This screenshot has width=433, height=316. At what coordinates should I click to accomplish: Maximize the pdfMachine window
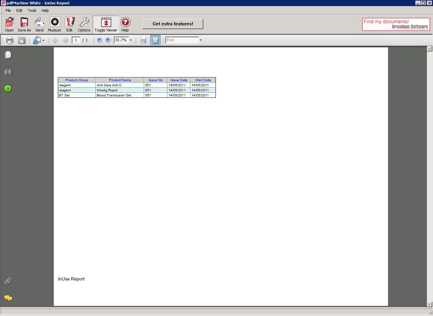pyautogui.click(x=423, y=3)
